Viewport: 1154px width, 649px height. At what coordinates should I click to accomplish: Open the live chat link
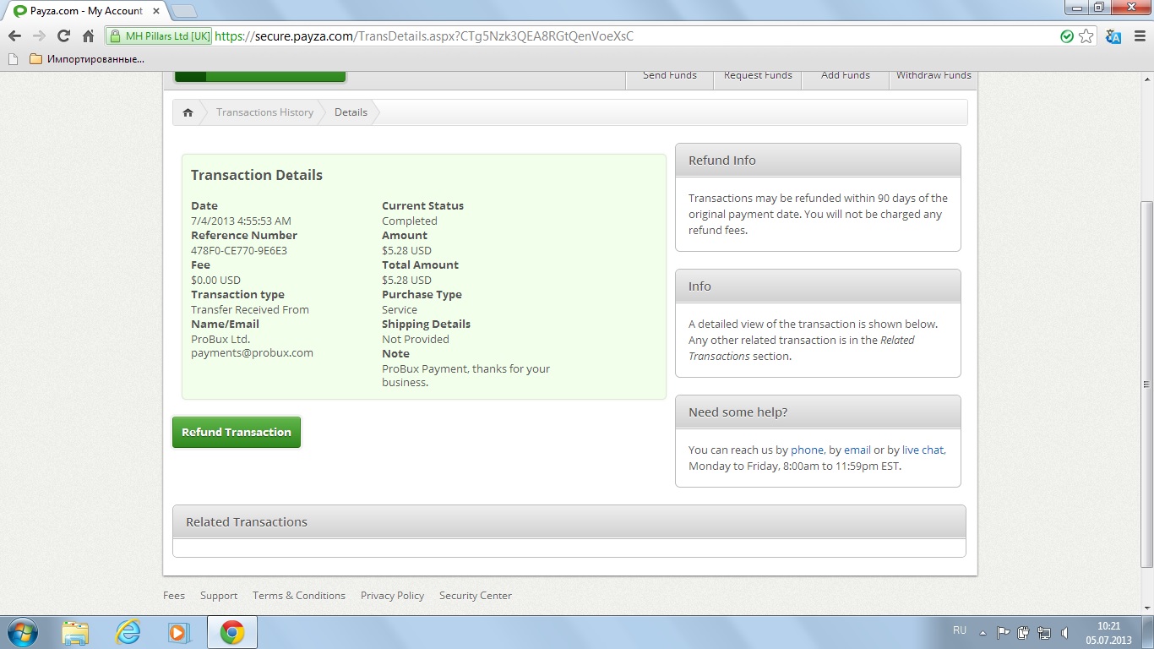coord(923,450)
